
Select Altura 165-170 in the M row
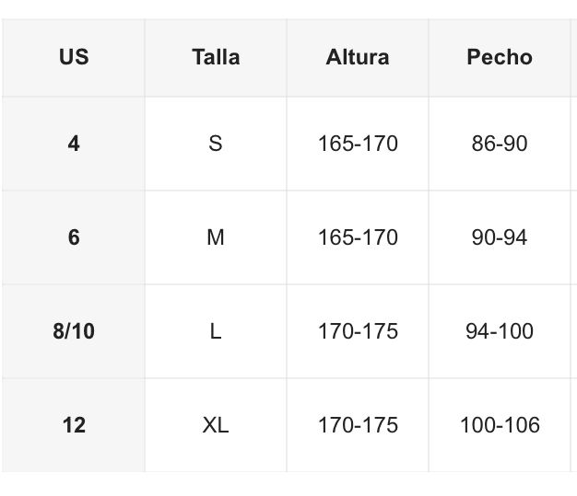coord(358,237)
